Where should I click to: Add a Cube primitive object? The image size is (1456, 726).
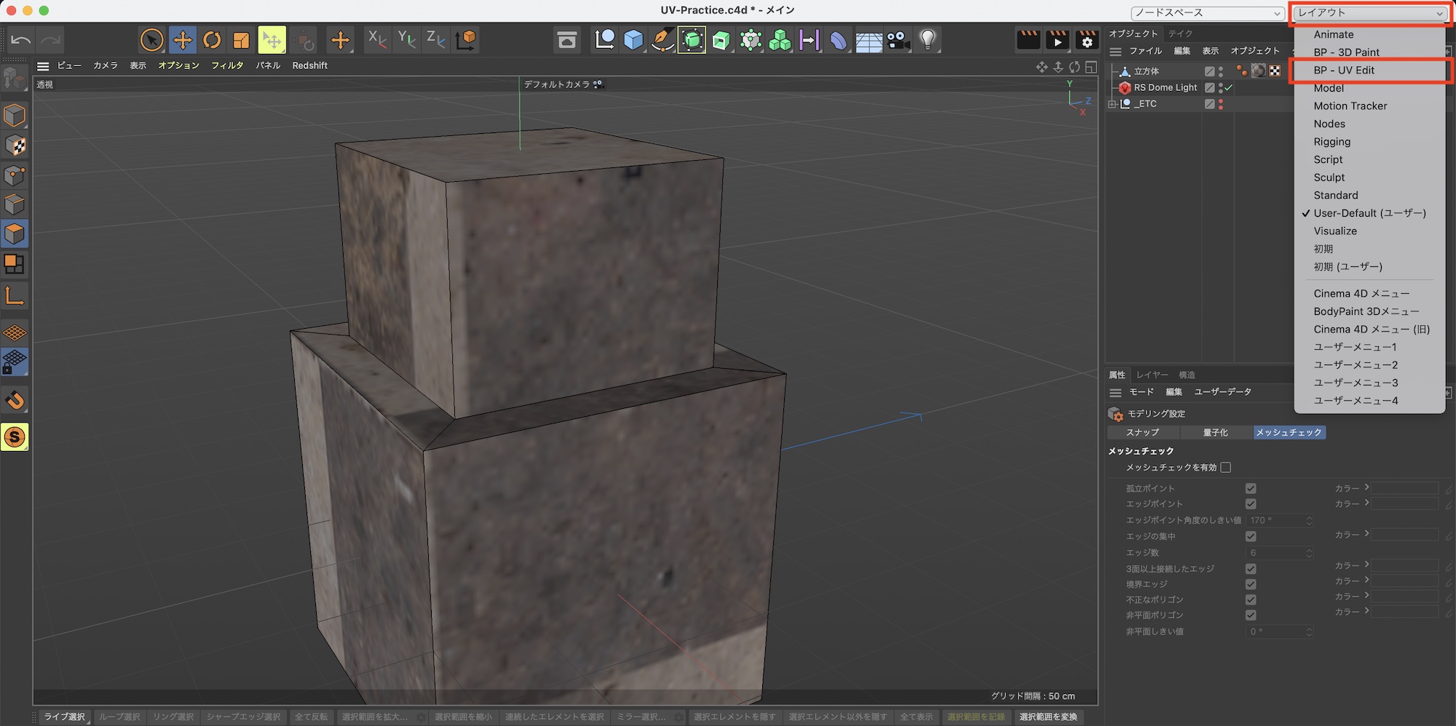(x=633, y=40)
